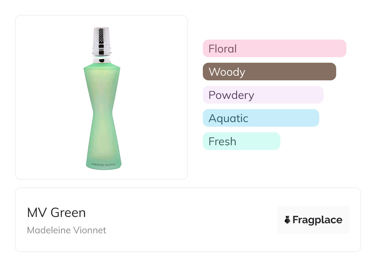Click the Fragplace brand name text
The width and height of the screenshot is (376, 267).
pyautogui.click(x=317, y=220)
